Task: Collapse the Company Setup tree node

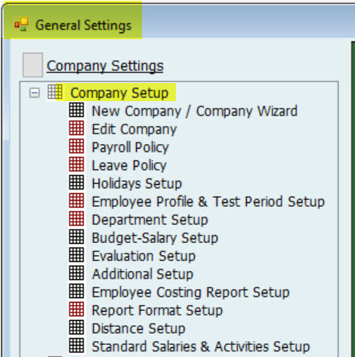Action: point(34,93)
